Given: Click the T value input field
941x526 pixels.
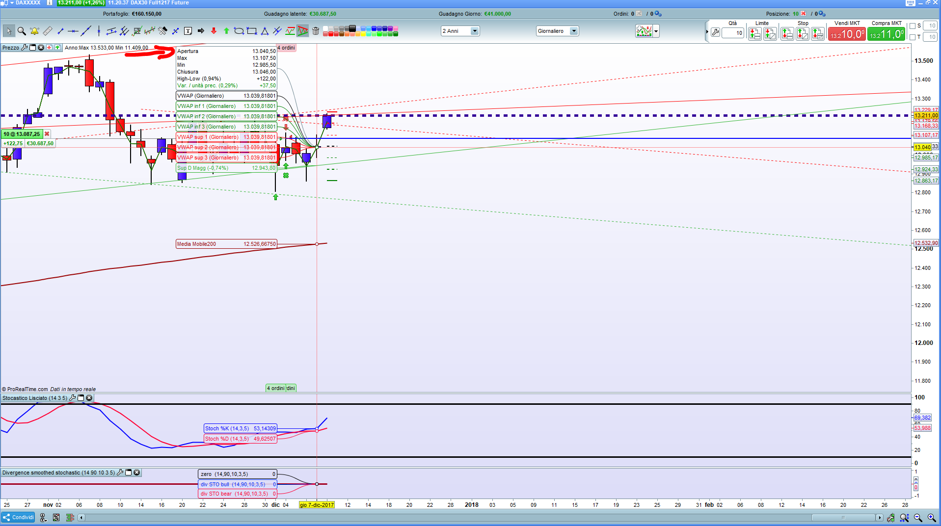Looking at the screenshot, I should click(x=930, y=37).
